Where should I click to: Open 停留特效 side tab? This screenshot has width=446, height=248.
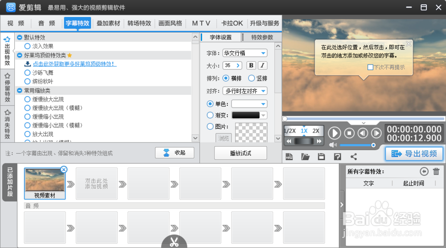[8, 88]
